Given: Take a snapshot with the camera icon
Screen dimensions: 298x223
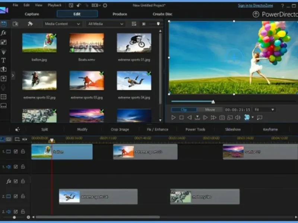Looking at the screenshot, I should pos(222,117).
